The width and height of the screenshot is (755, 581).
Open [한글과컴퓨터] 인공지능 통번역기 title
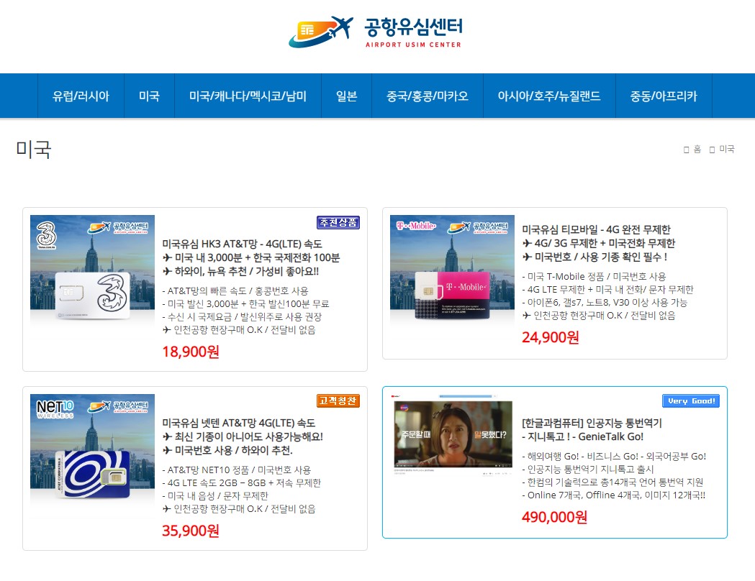point(592,423)
